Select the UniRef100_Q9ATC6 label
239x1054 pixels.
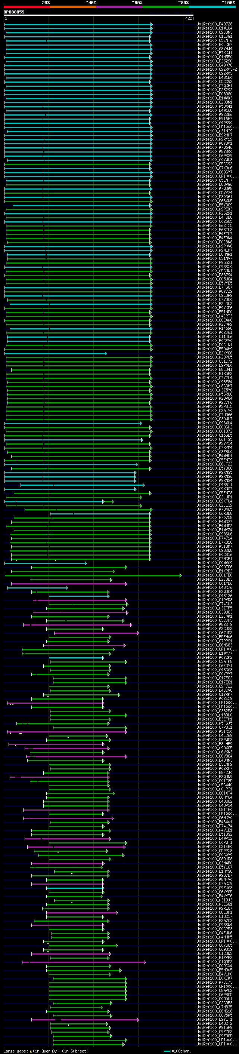pos(214,567)
